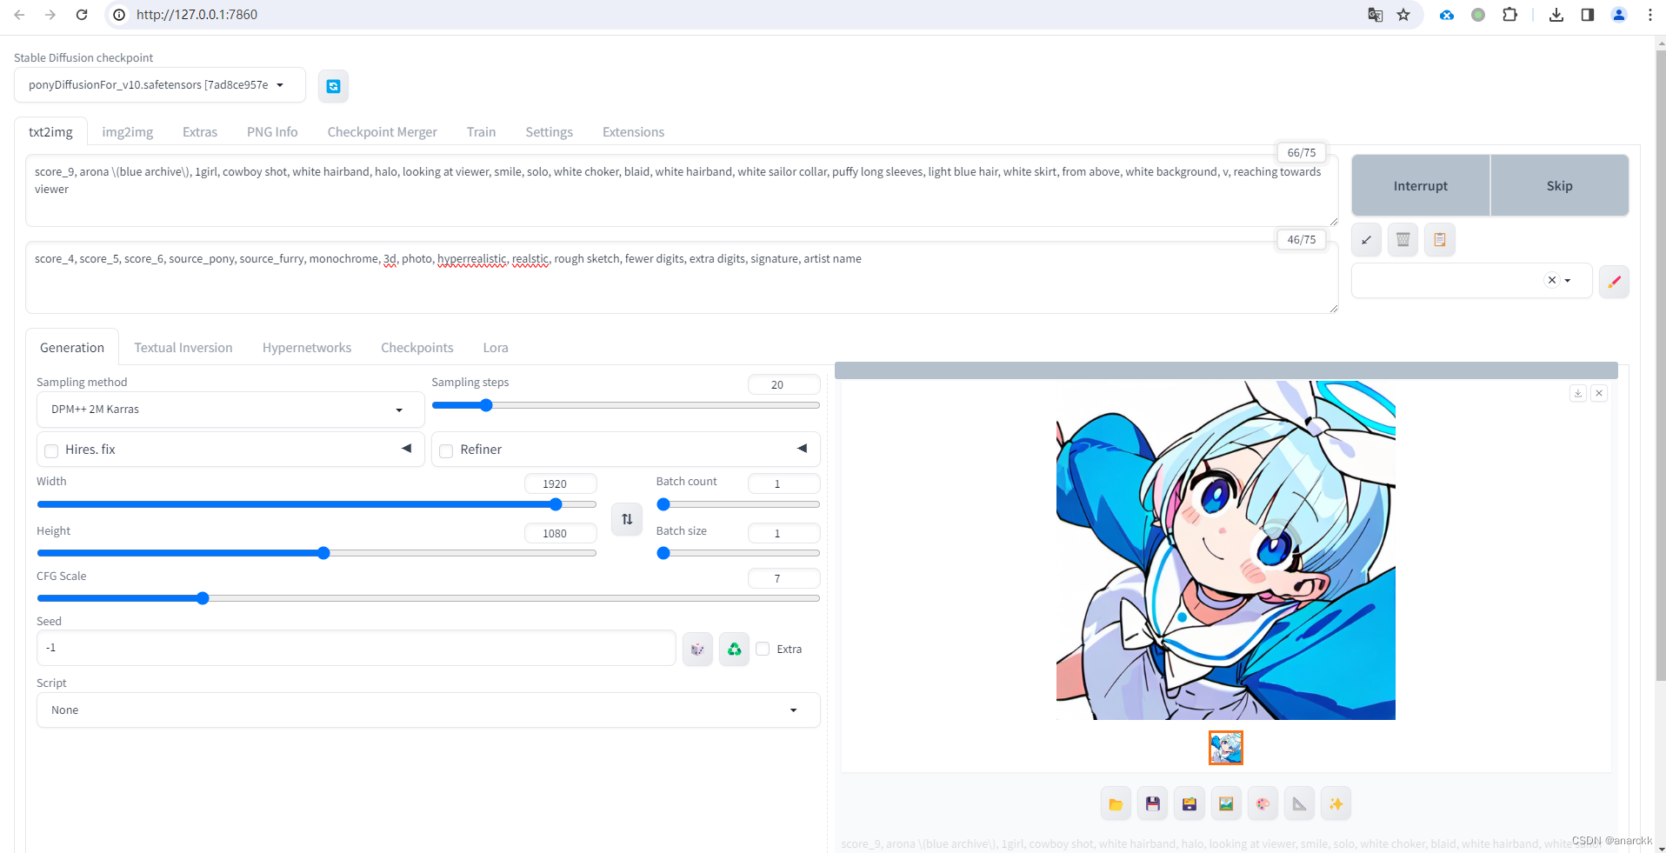1666x853 pixels.
Task: Click the negative prompt text box
Action: [x=682, y=278]
